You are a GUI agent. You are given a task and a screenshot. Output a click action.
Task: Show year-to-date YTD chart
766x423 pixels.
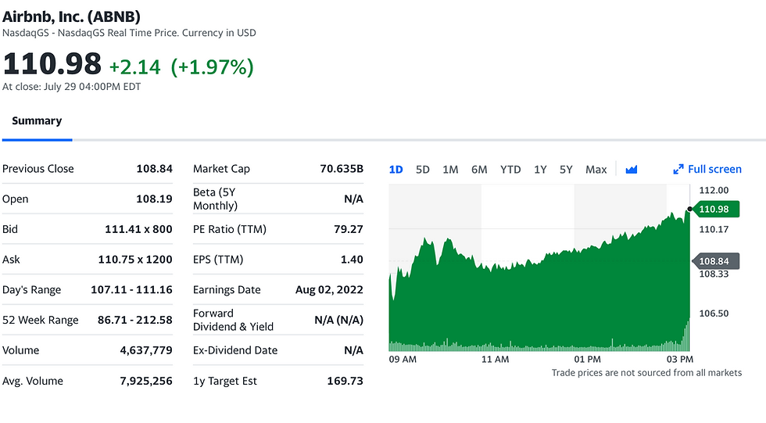point(510,170)
